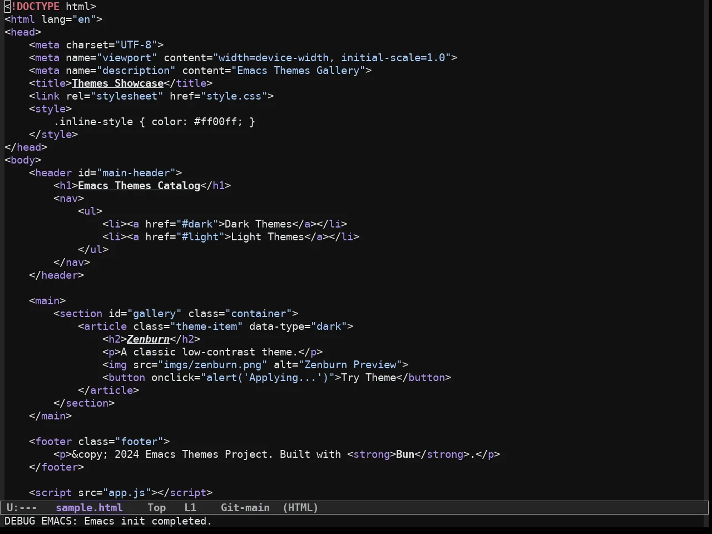Click the Dark Themes link text
The height and width of the screenshot is (534, 712).
259,224
